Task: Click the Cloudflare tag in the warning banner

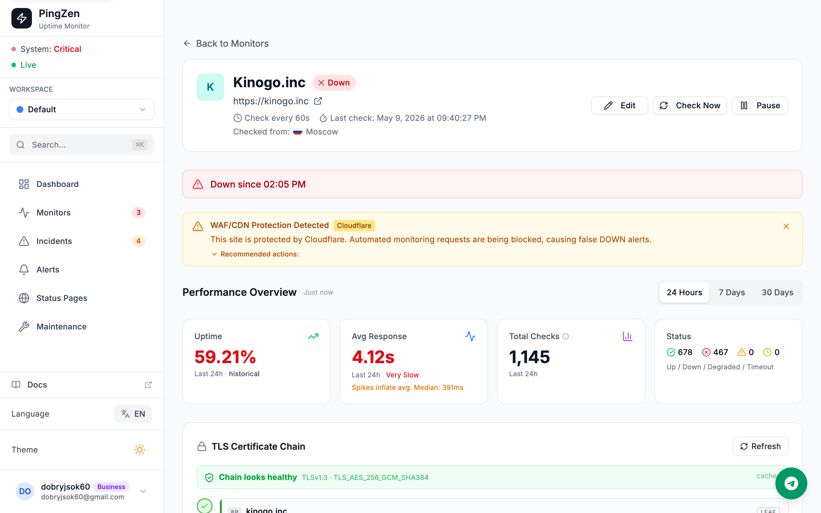Action: [x=354, y=226]
